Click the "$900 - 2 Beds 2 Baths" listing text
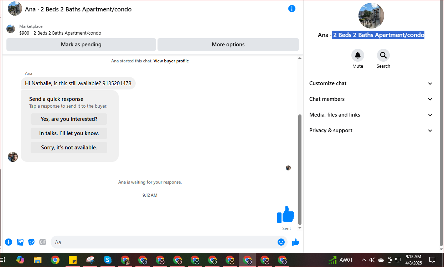 tap(60, 33)
